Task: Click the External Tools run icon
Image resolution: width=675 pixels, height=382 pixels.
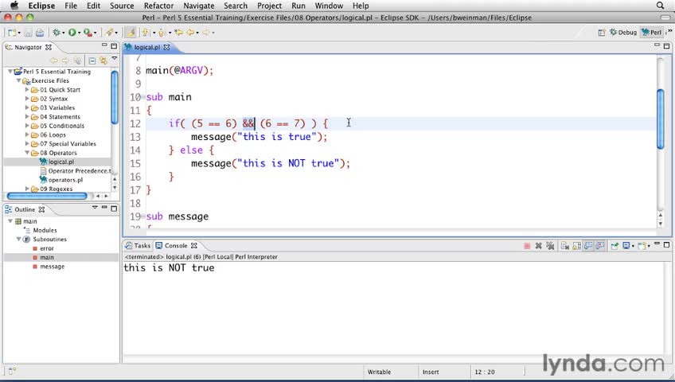Action: [x=88, y=33]
